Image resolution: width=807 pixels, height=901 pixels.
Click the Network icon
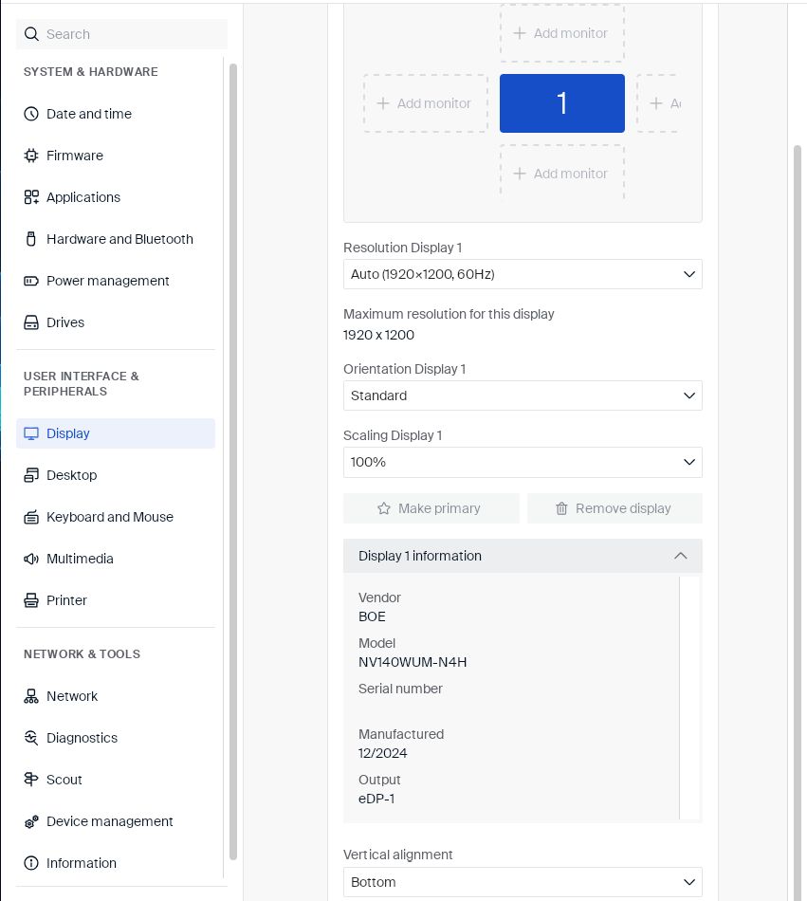click(31, 696)
